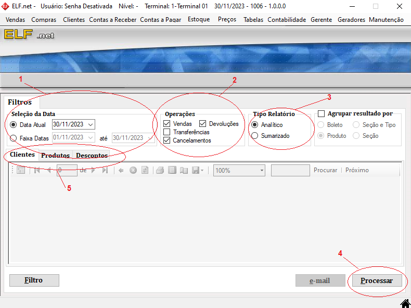Viewport: 411px width, 308px height.
Task: Go to first page of report
Action: 37,170
